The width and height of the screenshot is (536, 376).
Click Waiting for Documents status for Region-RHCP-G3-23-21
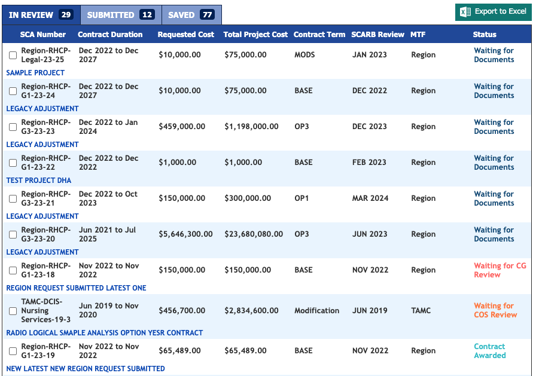coord(494,198)
